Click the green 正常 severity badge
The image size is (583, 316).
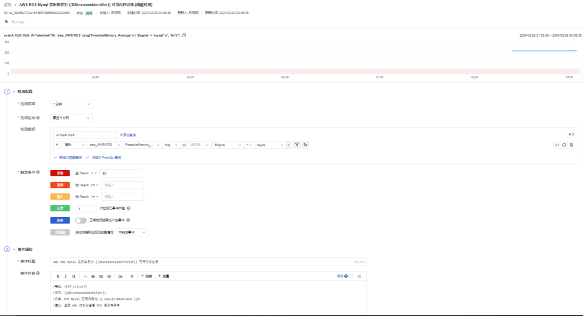(x=60, y=209)
